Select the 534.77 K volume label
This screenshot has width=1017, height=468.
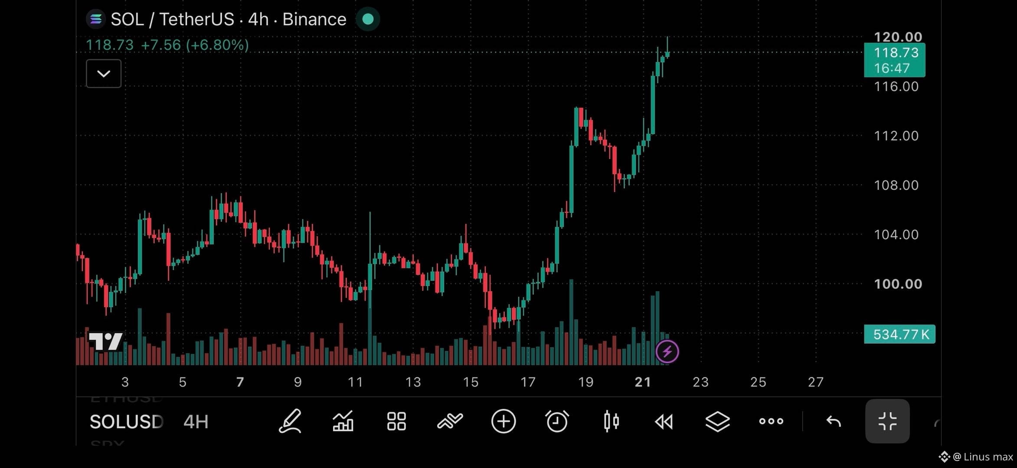click(x=900, y=334)
